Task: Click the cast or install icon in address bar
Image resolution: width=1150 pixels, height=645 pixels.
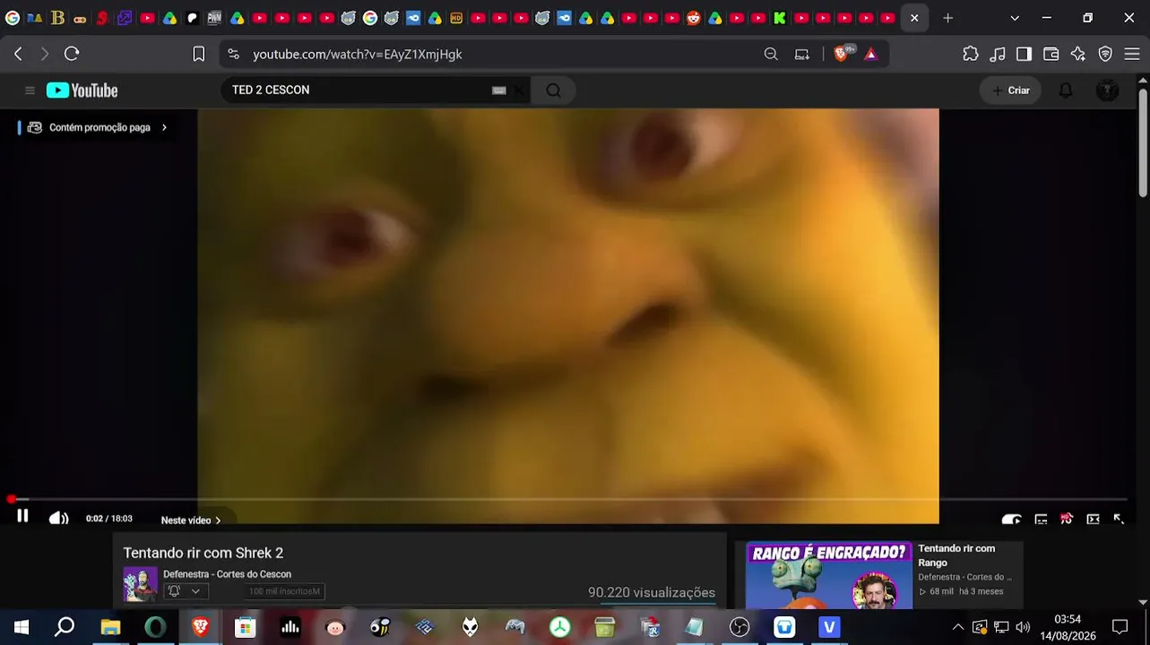Action: [x=802, y=54]
